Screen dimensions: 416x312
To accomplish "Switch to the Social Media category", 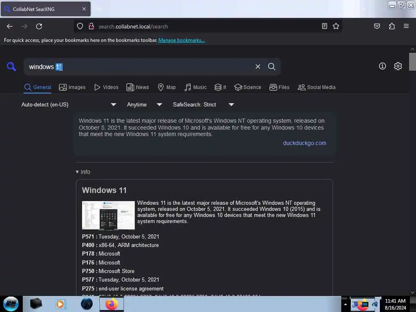I will click(x=316, y=87).
